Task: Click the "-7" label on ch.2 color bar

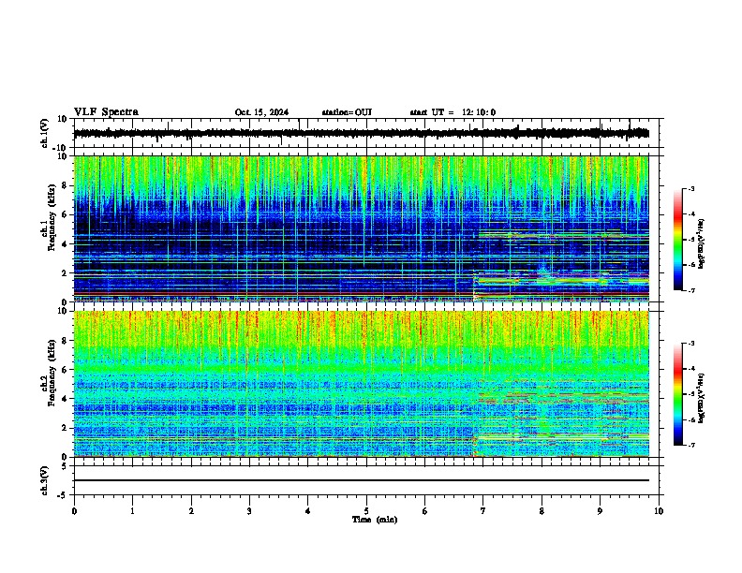Action: point(691,445)
